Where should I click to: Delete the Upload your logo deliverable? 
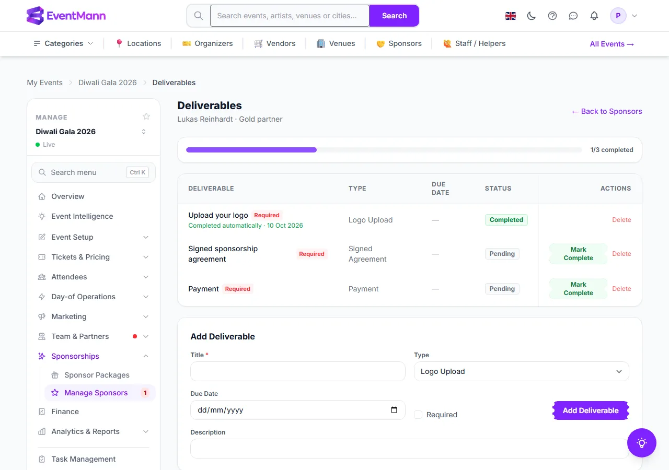coord(621,220)
